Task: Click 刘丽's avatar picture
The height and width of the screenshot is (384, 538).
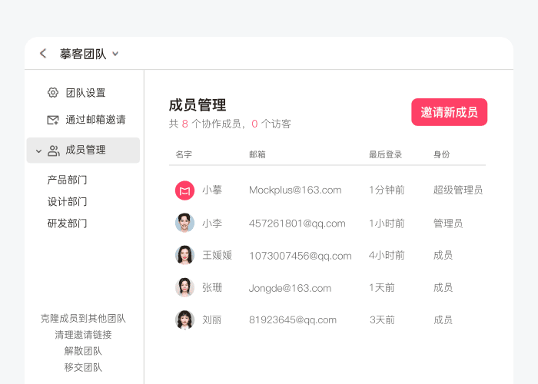Action: click(184, 319)
